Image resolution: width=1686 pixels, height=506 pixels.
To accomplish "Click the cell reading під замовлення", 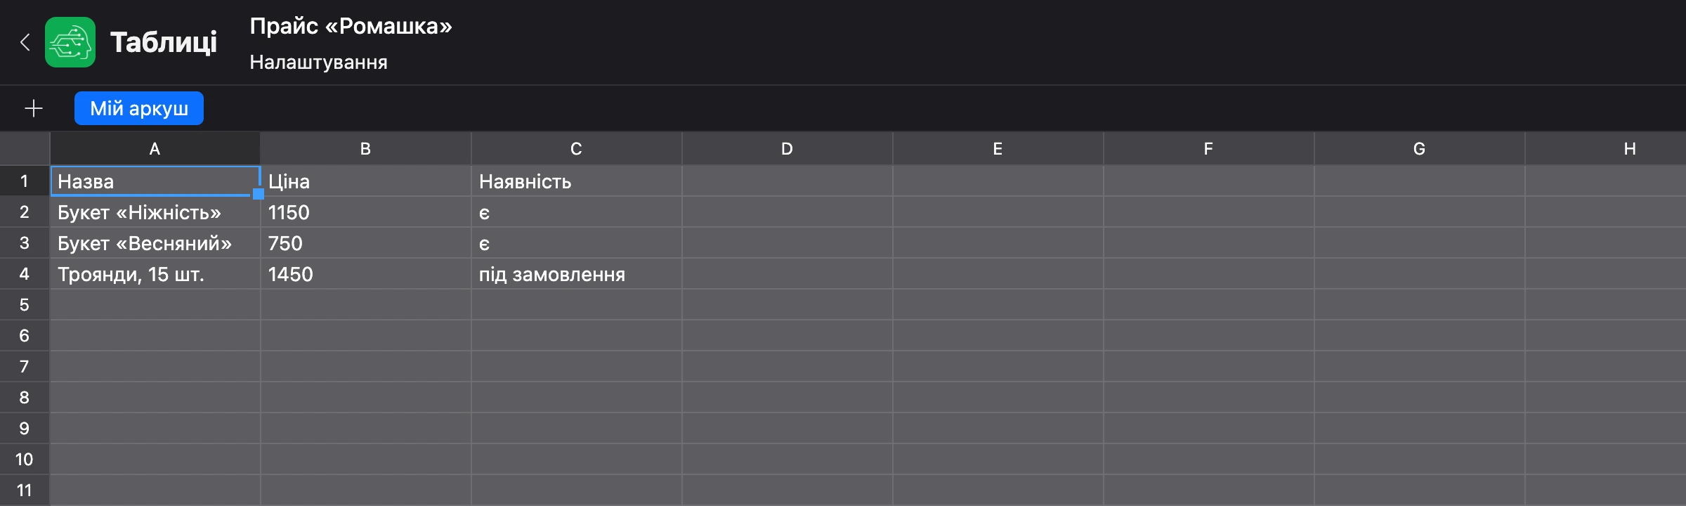I will 577,273.
